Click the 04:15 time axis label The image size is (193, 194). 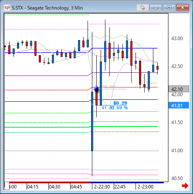click(32, 187)
